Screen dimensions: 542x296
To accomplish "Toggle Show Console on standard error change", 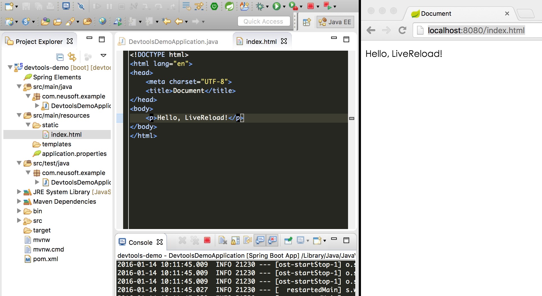I will [x=272, y=240].
